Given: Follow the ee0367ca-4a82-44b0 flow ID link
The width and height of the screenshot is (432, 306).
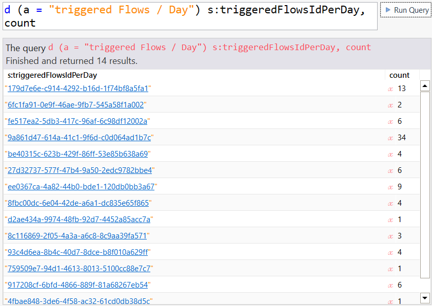Looking at the screenshot, I should pyautogui.click(x=81, y=187).
